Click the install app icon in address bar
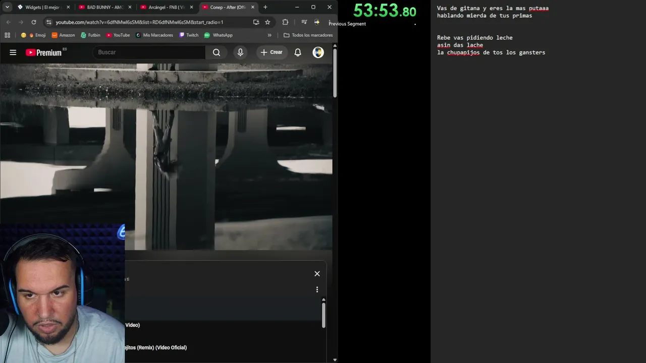The image size is (646, 363). 256,22
